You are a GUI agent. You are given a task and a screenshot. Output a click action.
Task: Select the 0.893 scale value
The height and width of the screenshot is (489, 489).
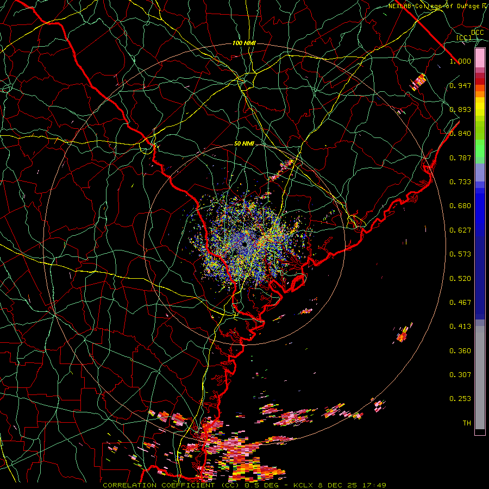pos(460,109)
